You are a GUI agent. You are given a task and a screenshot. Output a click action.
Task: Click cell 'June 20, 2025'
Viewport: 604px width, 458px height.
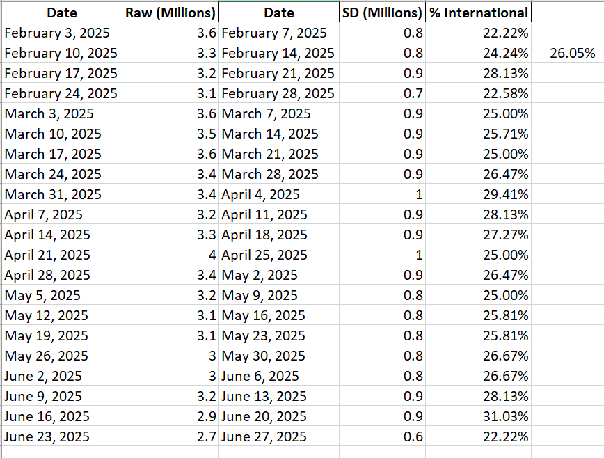pyautogui.click(x=279, y=416)
